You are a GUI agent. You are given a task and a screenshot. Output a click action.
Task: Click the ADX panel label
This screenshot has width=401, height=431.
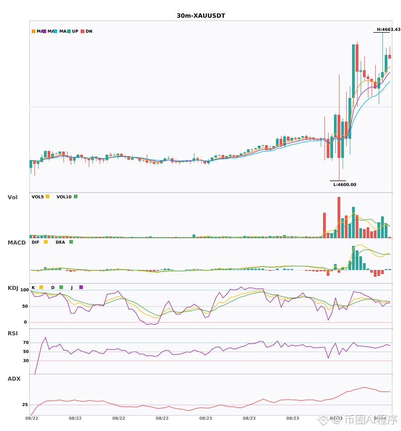(x=14, y=378)
